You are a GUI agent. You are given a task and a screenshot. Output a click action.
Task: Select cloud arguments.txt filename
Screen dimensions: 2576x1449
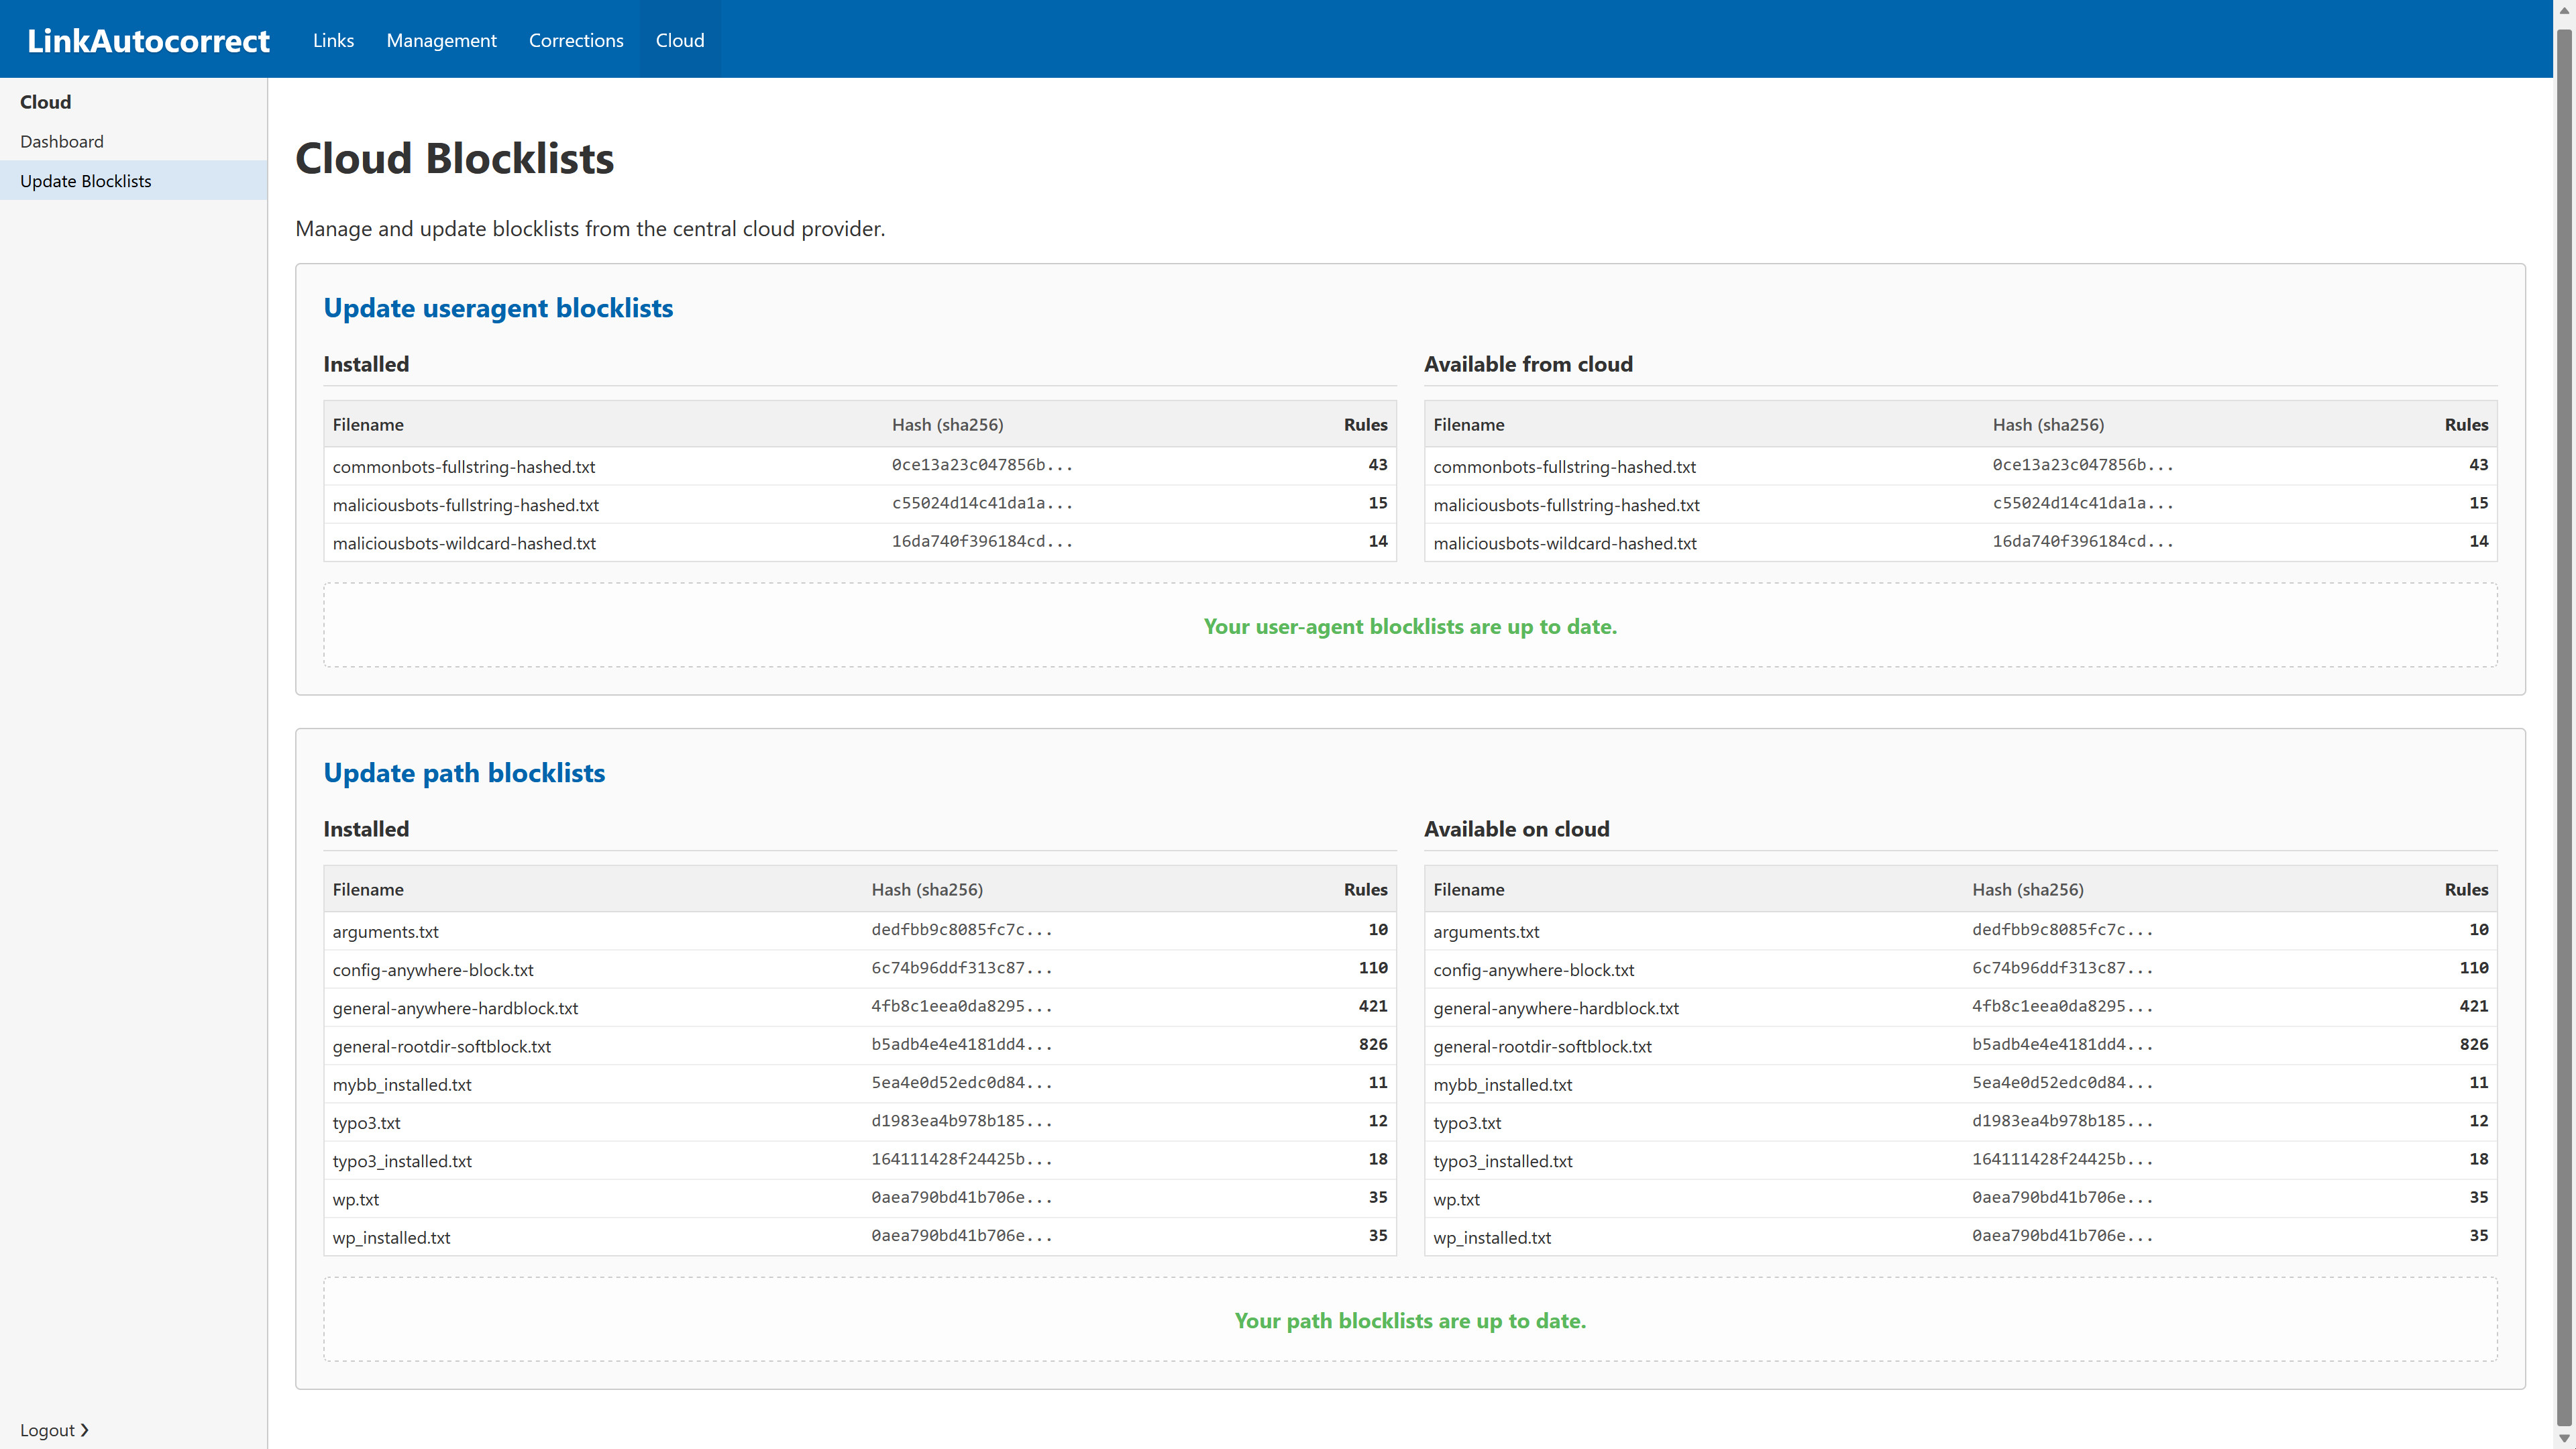coord(1486,932)
